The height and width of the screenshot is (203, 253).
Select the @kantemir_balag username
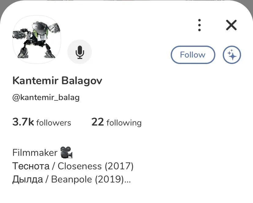coord(46,98)
